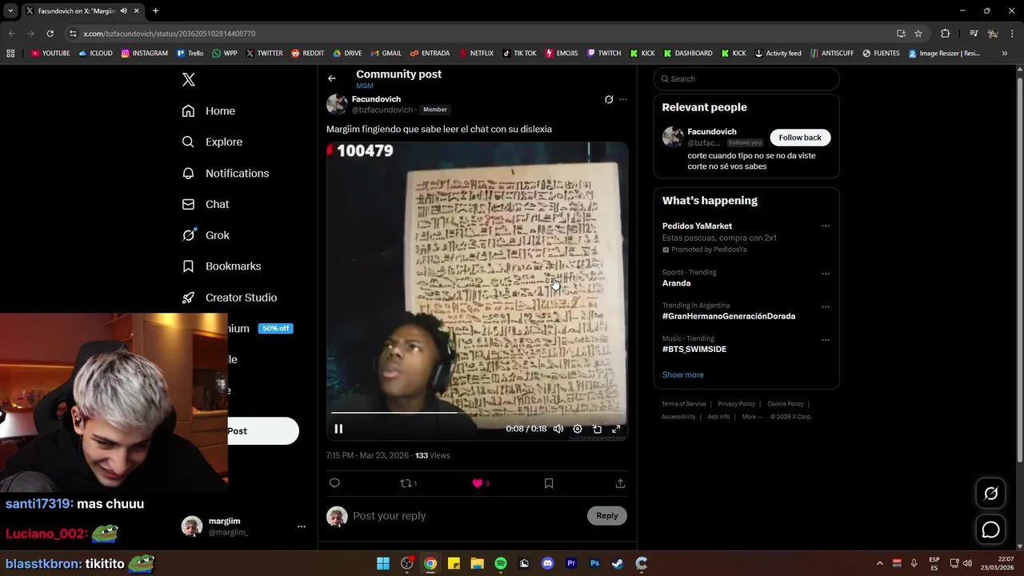The width and height of the screenshot is (1024, 576).
Task: Open a new Chrome tab
Action: click(155, 11)
